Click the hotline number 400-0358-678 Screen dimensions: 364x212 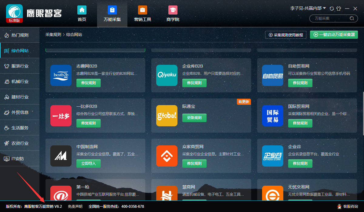133,207
